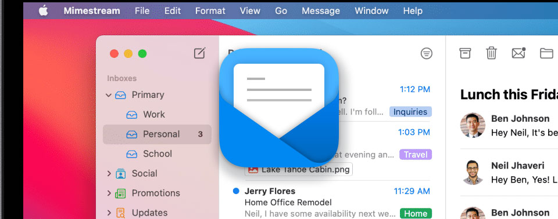Click Neil Jhaveri avatar photo
The height and width of the screenshot is (219, 558).
pyautogui.click(x=473, y=172)
